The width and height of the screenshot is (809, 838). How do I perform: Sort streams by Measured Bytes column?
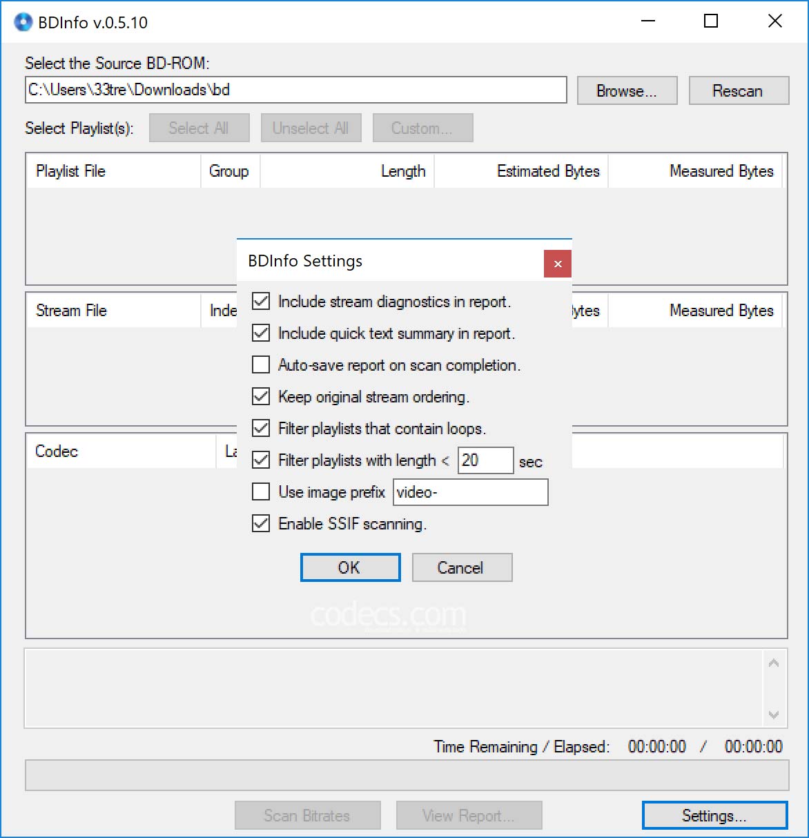coord(695,311)
